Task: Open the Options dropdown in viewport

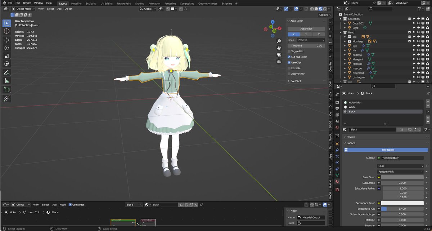Action: [324, 15]
